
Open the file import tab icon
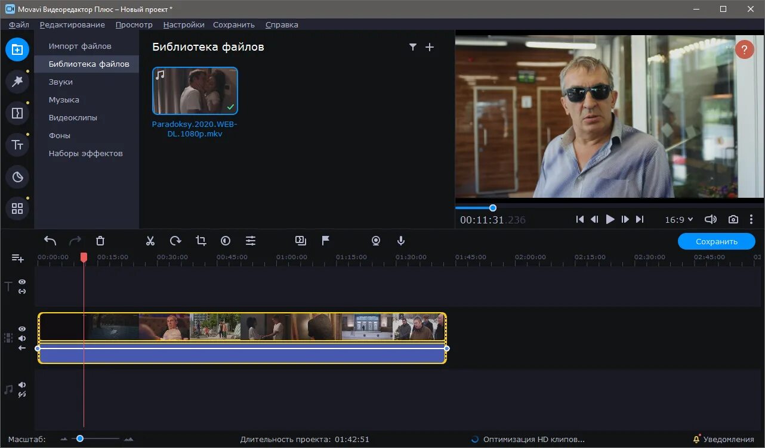pos(17,49)
